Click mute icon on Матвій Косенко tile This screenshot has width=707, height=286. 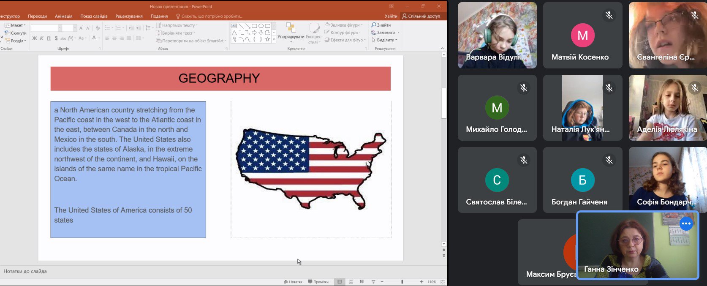pyautogui.click(x=609, y=16)
